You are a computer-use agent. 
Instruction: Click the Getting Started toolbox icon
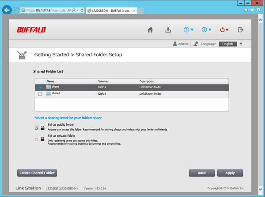coord(22,55)
